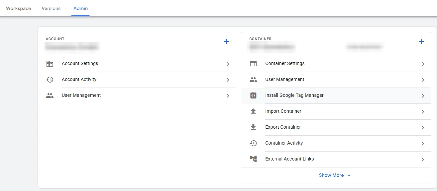Screen dimensions: 437x191
Task: Click the Import Container upload icon
Action: click(253, 111)
